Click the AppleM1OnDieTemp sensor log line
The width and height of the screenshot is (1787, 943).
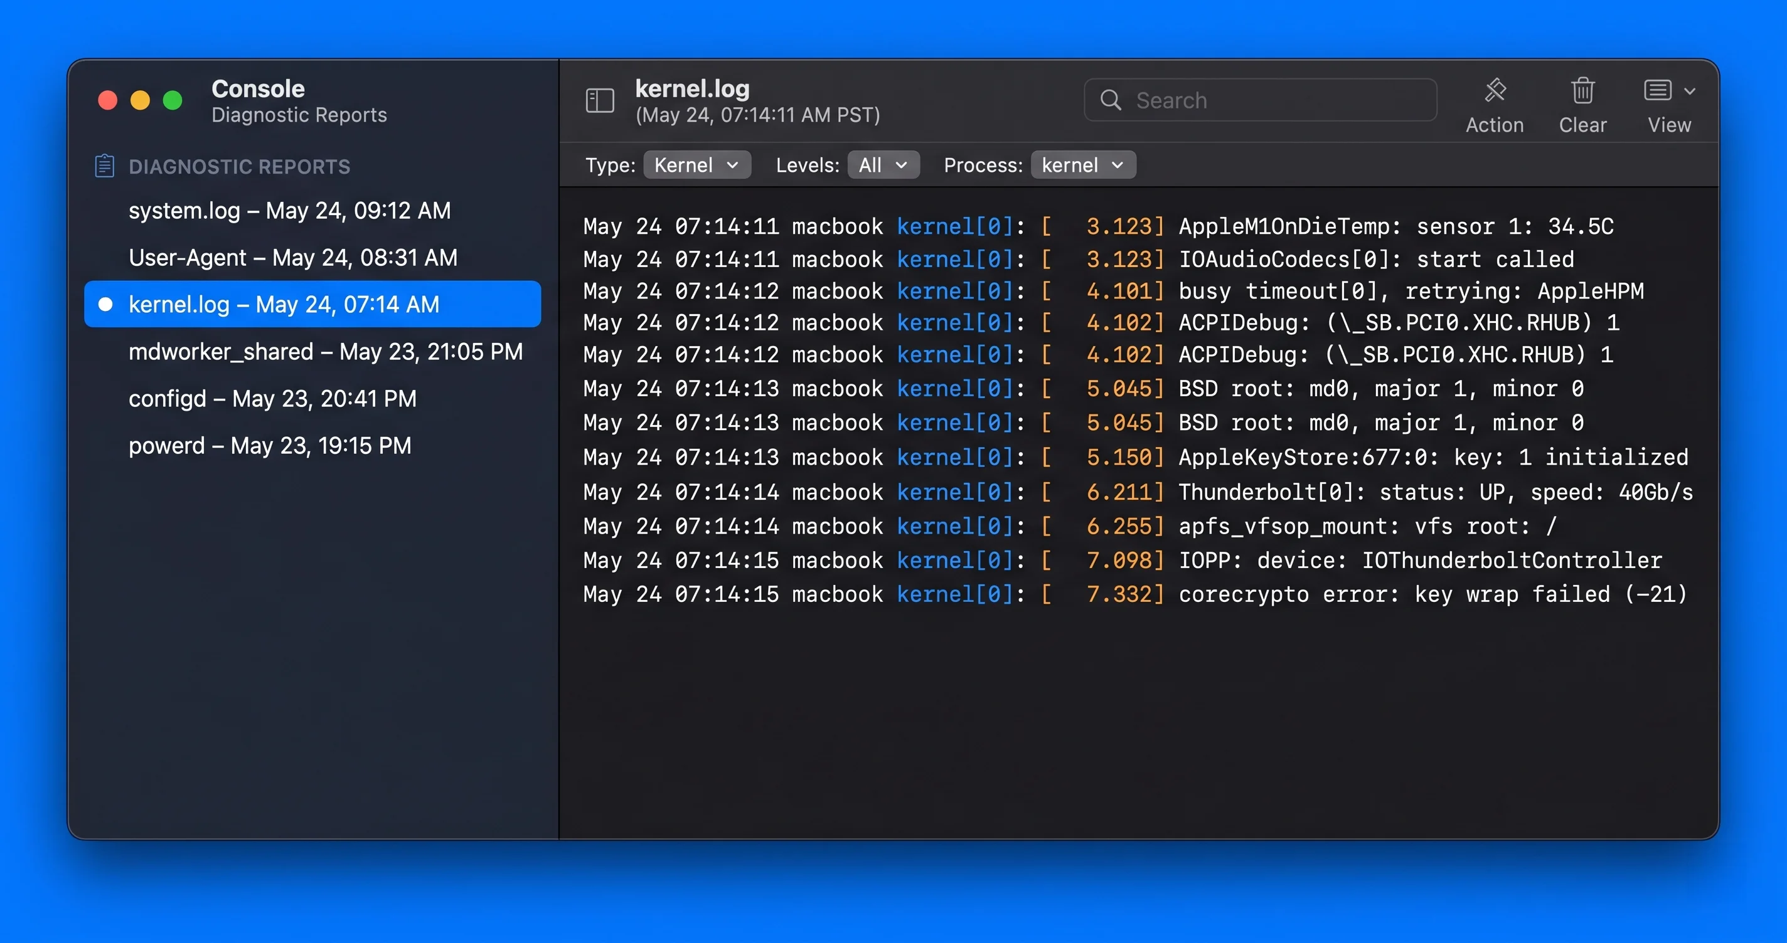(x=1098, y=227)
